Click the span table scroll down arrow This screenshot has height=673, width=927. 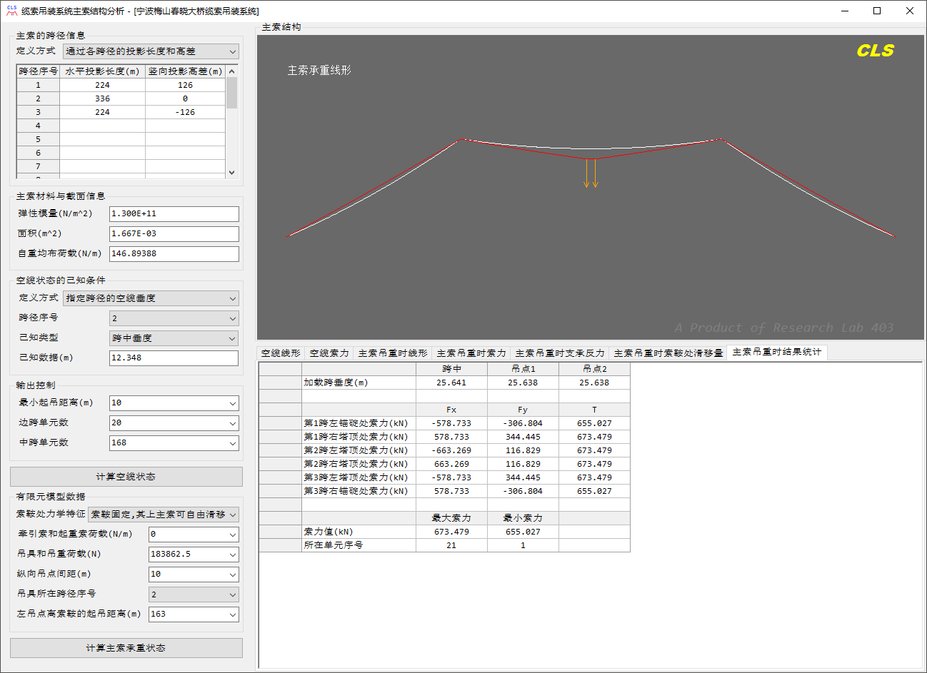[x=231, y=173]
